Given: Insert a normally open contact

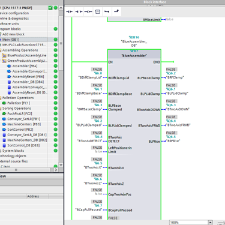Looking at the screenshot, I should click(70, 12).
